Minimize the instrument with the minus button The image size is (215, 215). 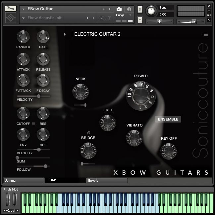pos(209,11)
